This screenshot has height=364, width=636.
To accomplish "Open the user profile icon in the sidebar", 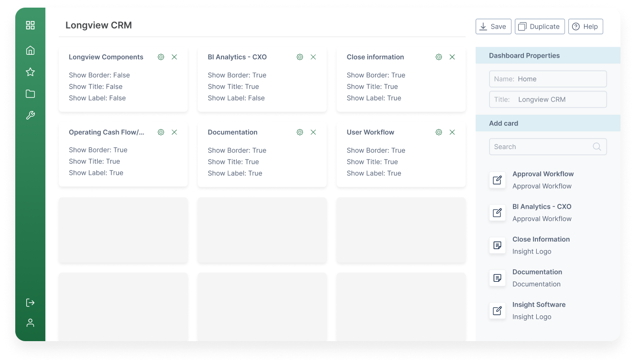I will (x=30, y=323).
